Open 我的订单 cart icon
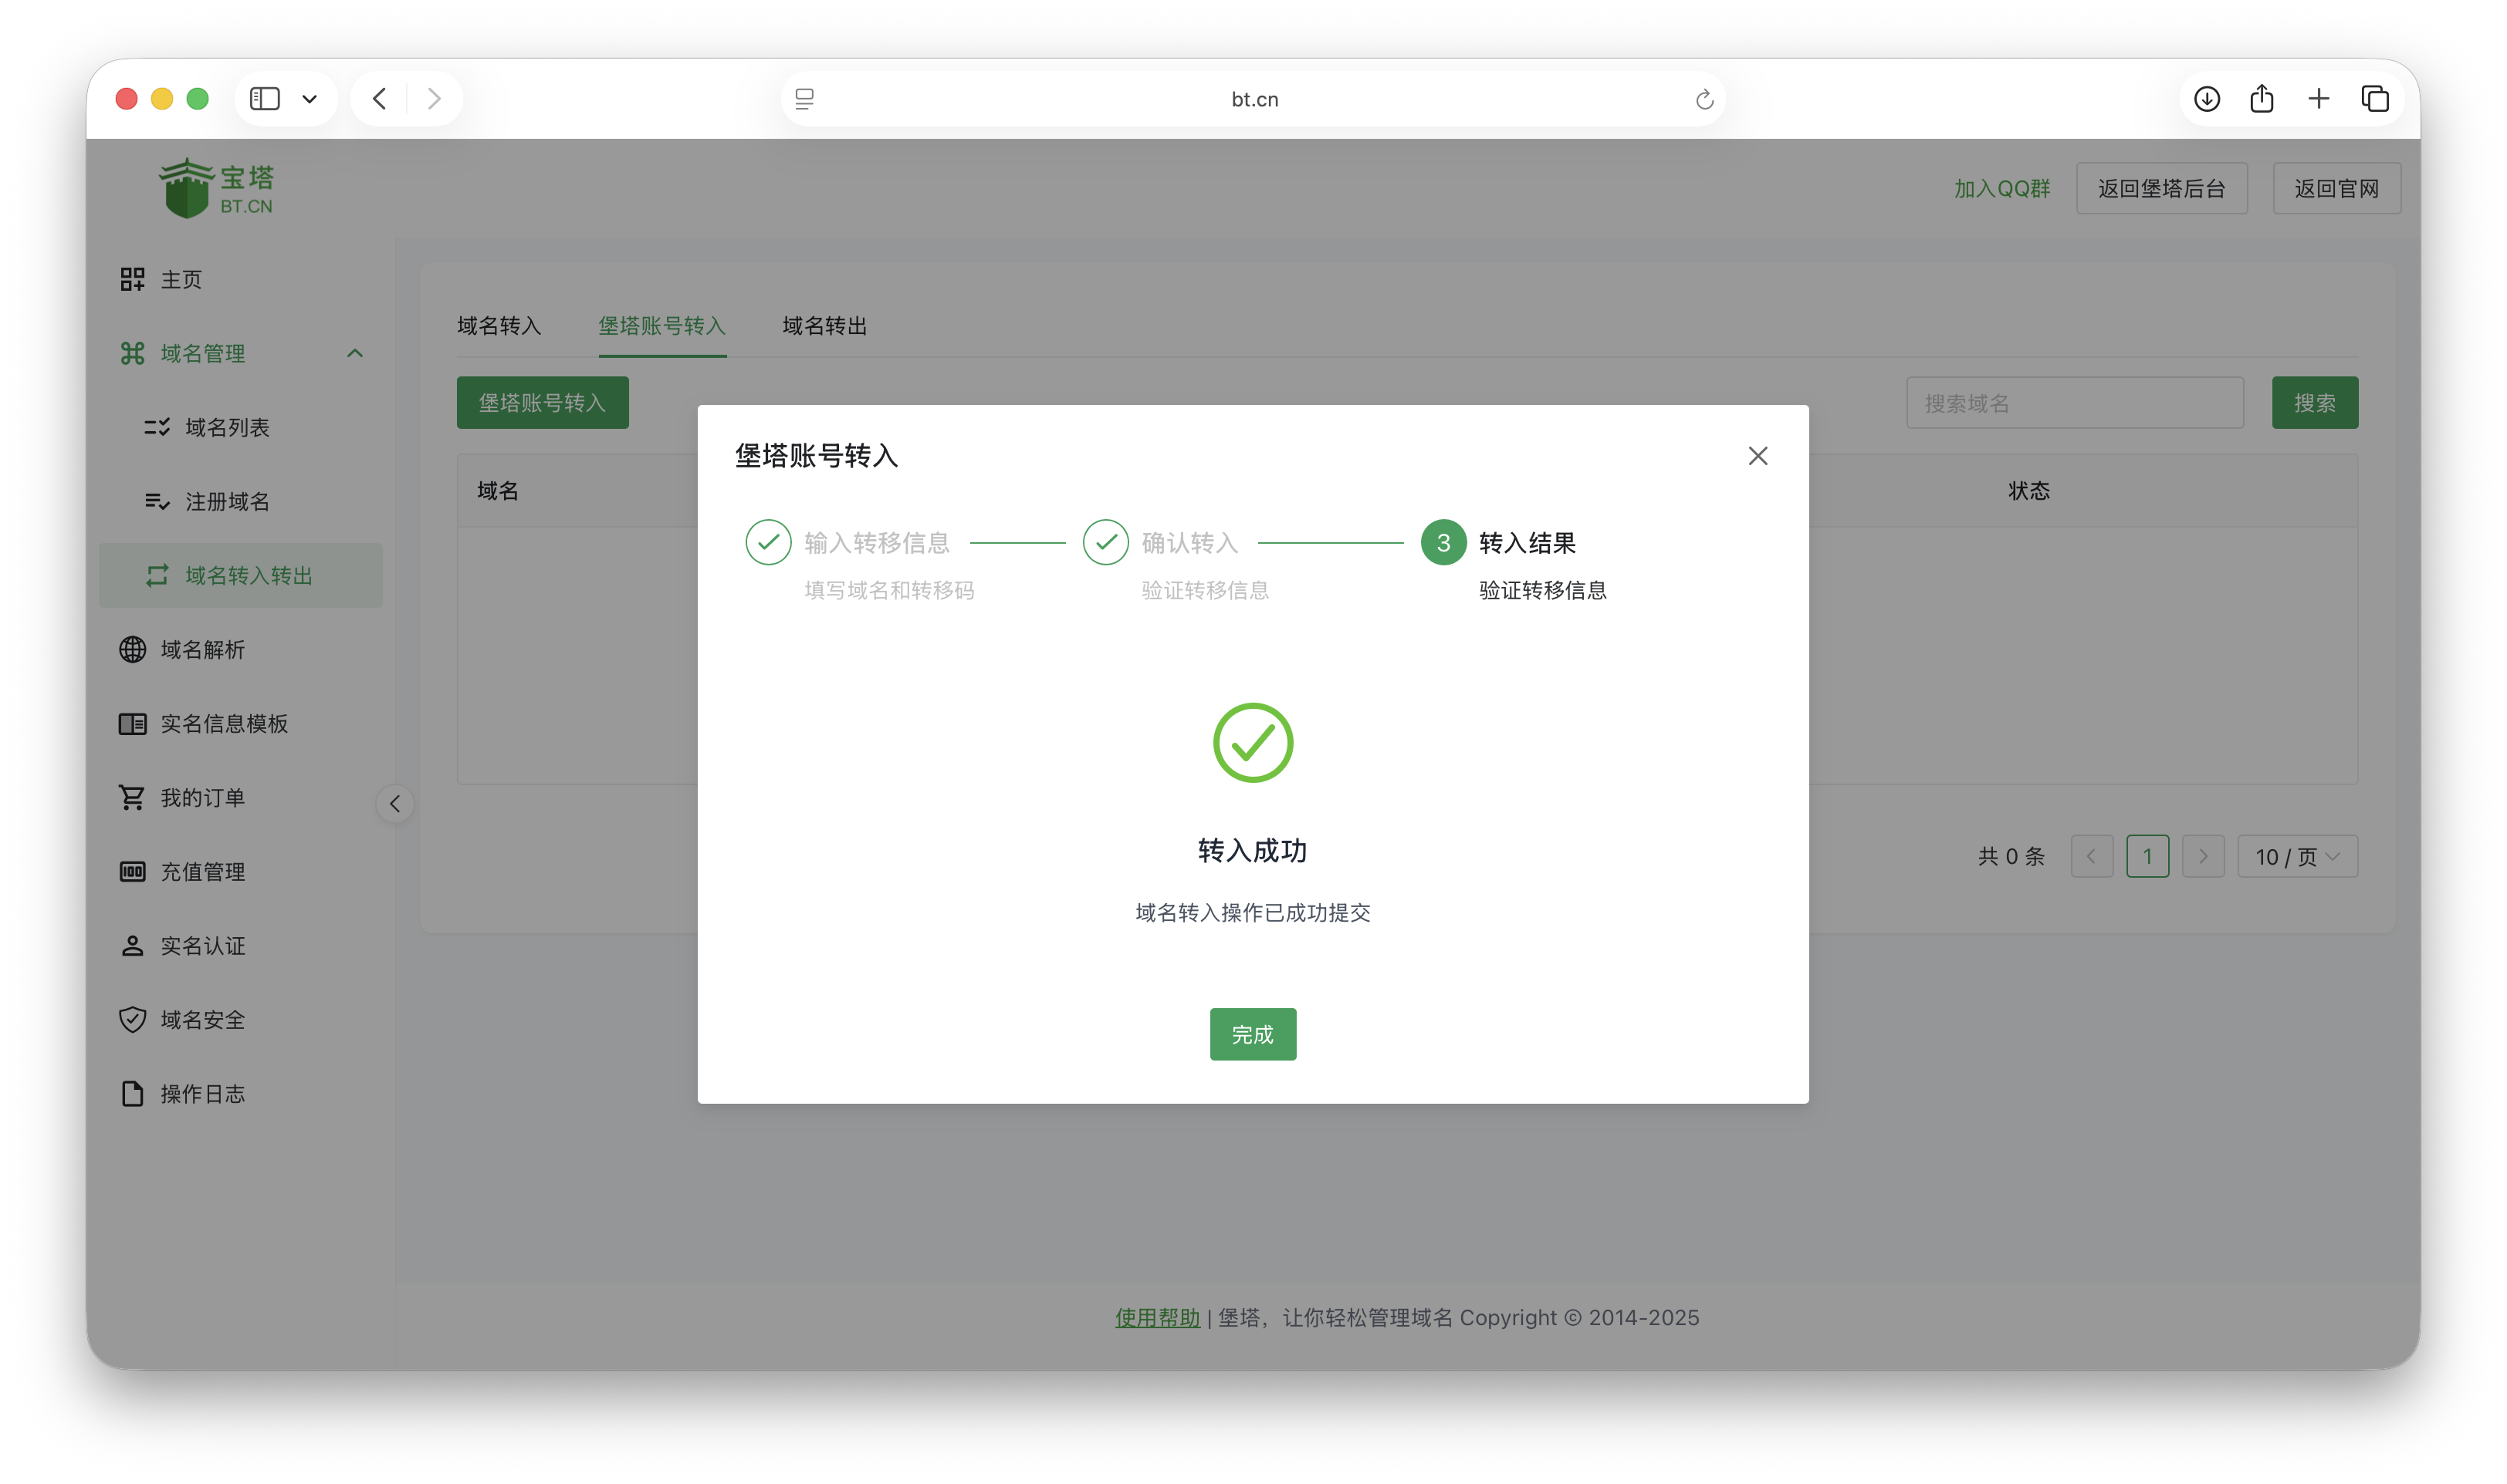The image size is (2507, 1484). (132, 797)
